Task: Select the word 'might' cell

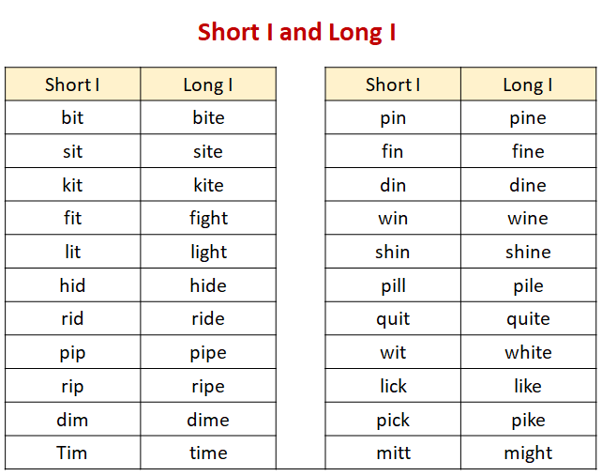Action: [x=528, y=453]
